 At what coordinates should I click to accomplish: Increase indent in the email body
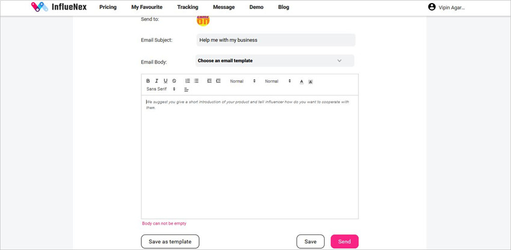pyautogui.click(x=218, y=81)
